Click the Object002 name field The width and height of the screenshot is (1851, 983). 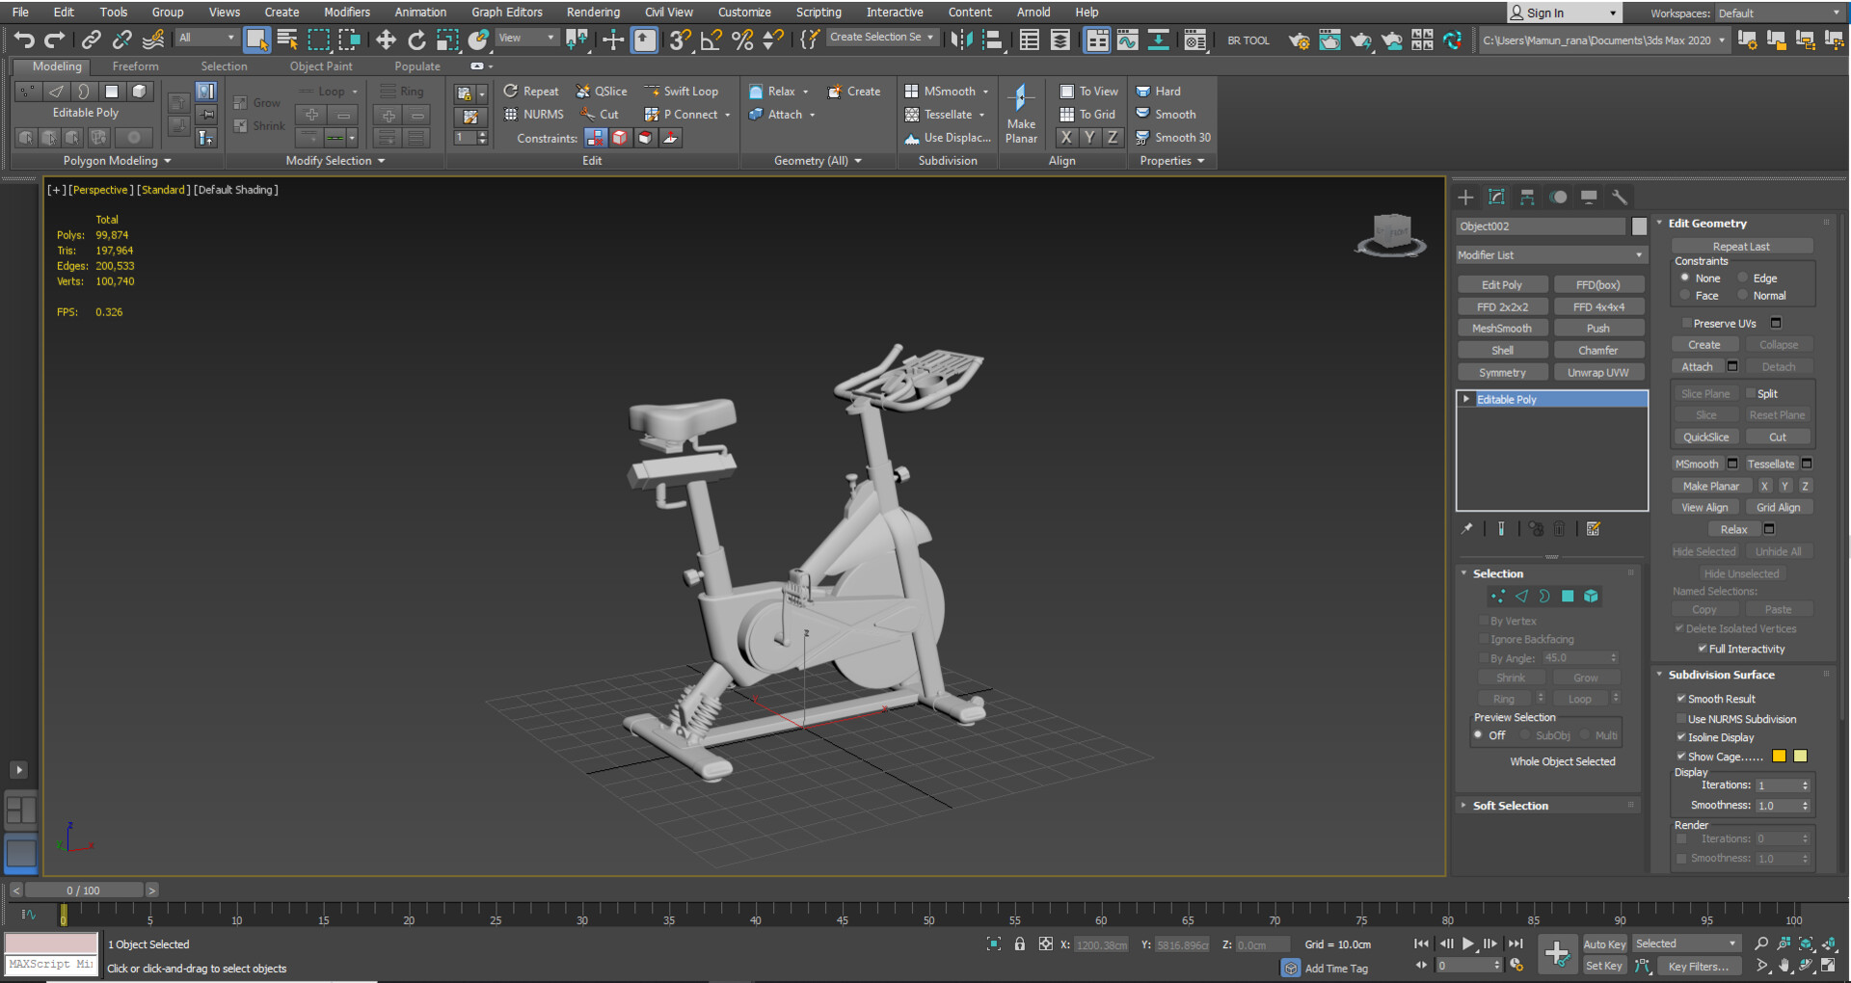pyautogui.click(x=1539, y=226)
